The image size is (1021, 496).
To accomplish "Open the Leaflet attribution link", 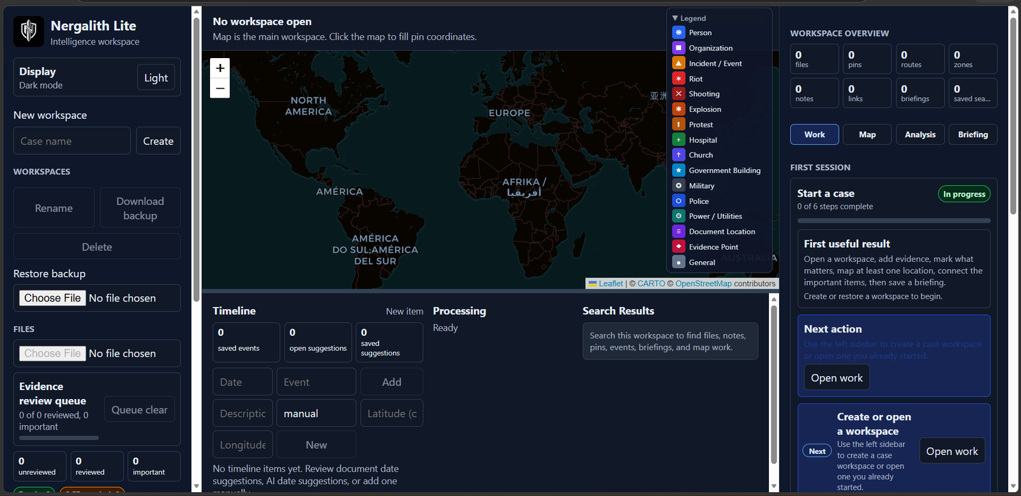I will pyautogui.click(x=611, y=283).
